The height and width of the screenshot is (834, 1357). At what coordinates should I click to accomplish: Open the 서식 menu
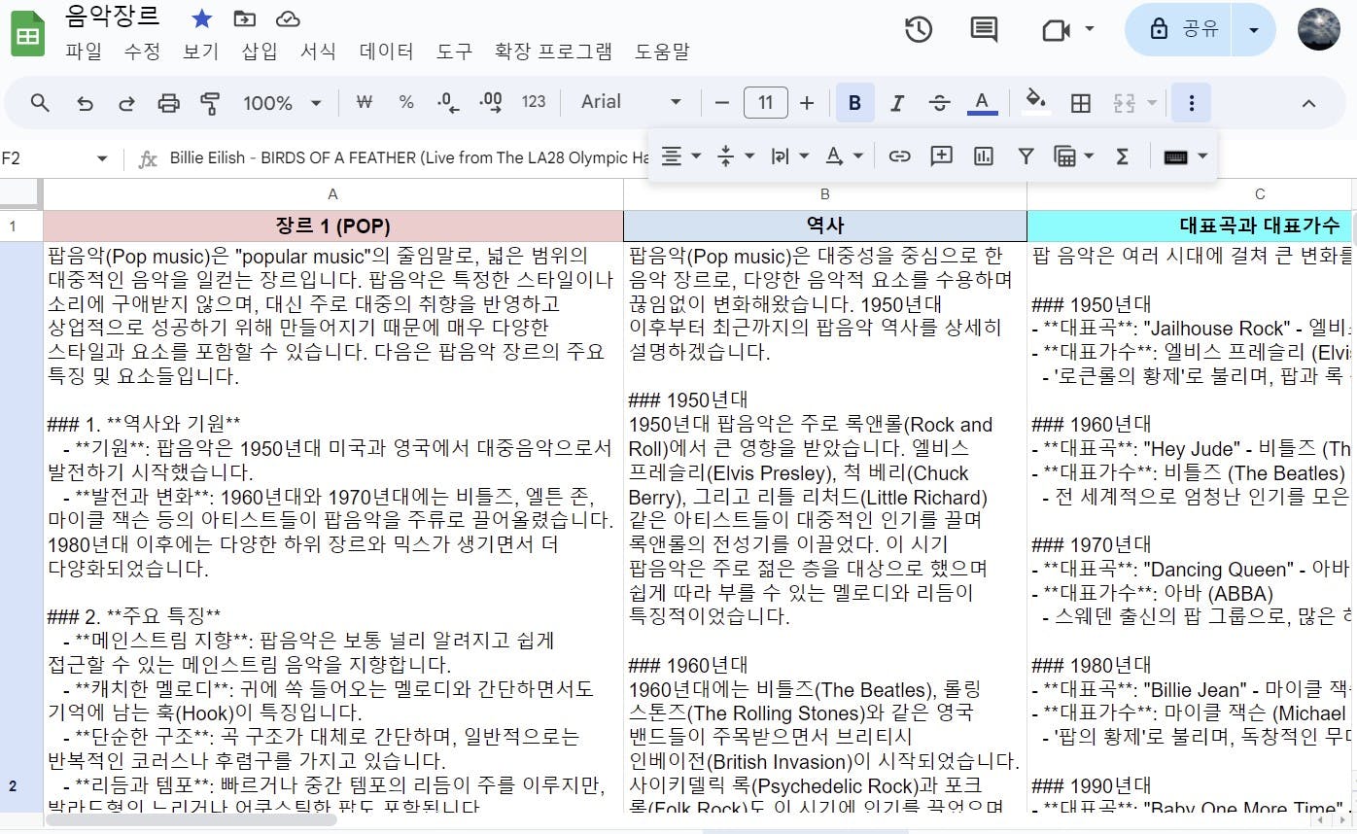[x=318, y=52]
